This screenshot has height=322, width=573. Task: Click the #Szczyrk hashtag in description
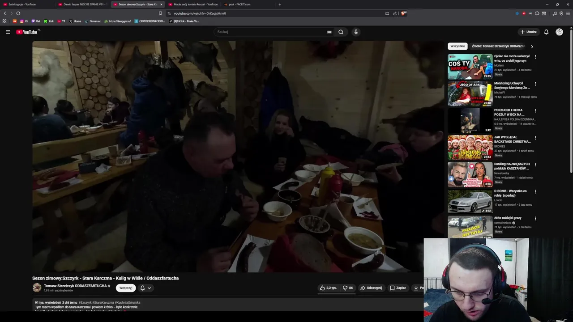coord(85,303)
